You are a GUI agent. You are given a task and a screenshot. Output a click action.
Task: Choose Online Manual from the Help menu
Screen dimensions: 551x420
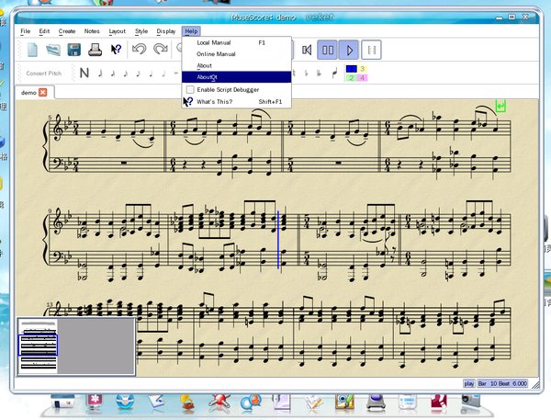pyautogui.click(x=217, y=54)
